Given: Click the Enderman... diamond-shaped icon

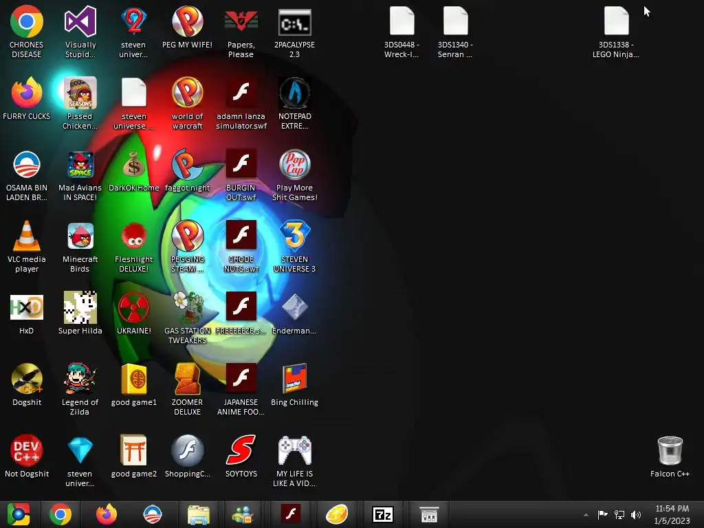Looking at the screenshot, I should coord(294,313).
